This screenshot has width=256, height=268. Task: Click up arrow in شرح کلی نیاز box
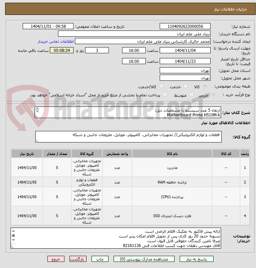37,109
